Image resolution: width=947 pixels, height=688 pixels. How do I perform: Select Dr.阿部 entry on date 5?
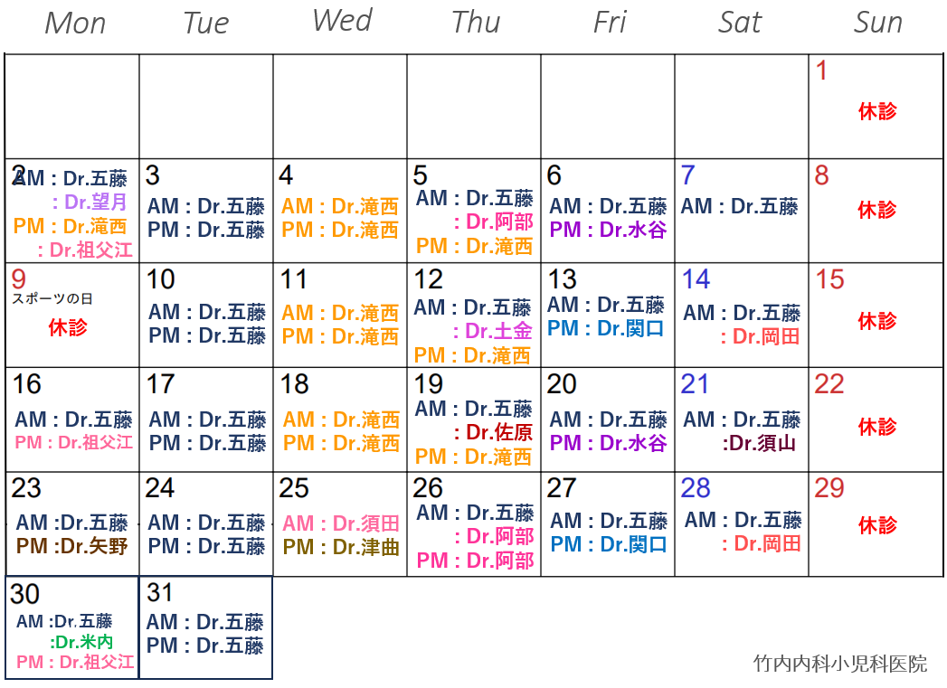(494, 222)
